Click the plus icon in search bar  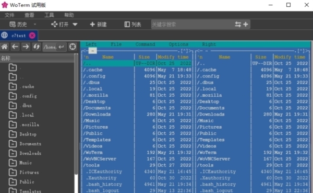click(246, 25)
